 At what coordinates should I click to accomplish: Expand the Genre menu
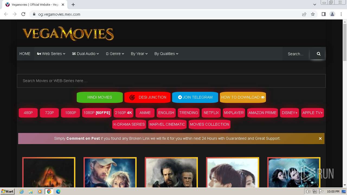(x=115, y=54)
